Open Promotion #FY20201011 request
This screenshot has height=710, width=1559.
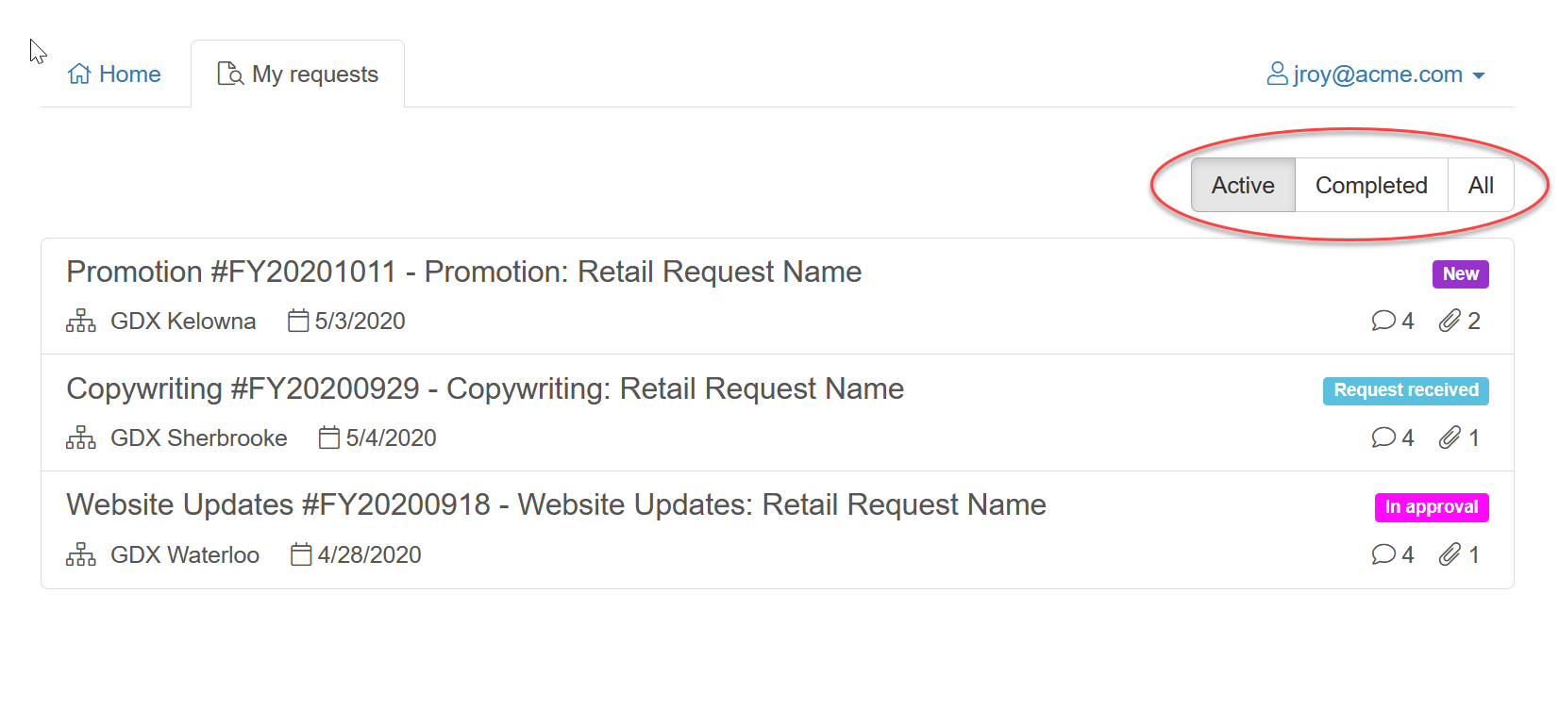tap(463, 272)
